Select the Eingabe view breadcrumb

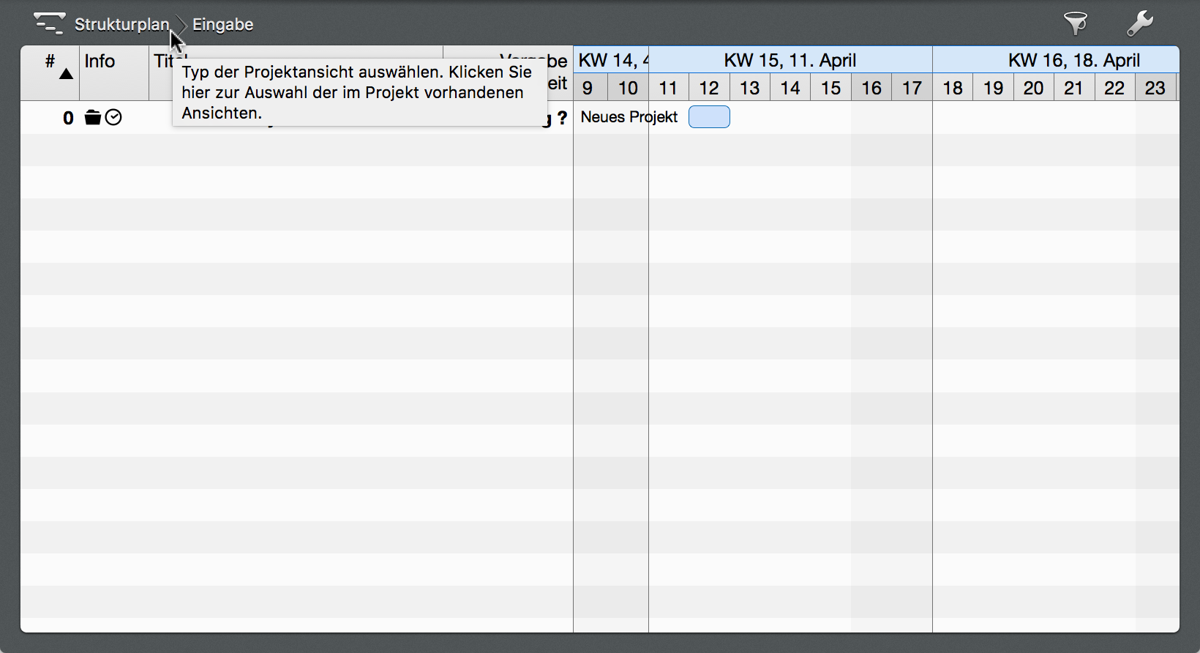click(222, 24)
